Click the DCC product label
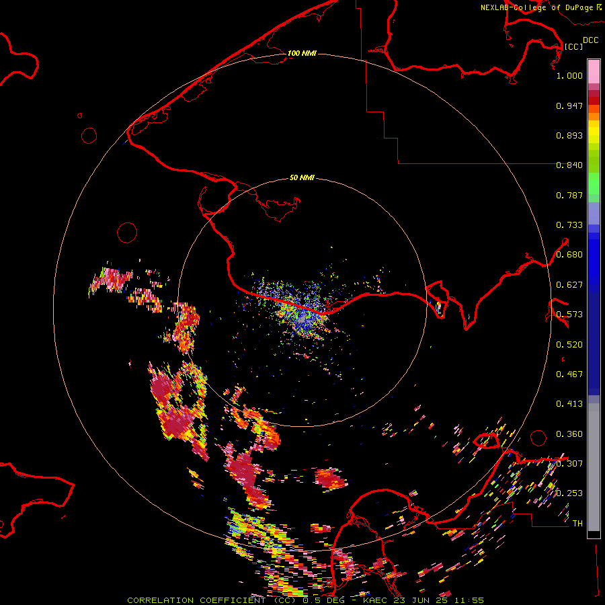The height and width of the screenshot is (605, 605). pos(590,40)
